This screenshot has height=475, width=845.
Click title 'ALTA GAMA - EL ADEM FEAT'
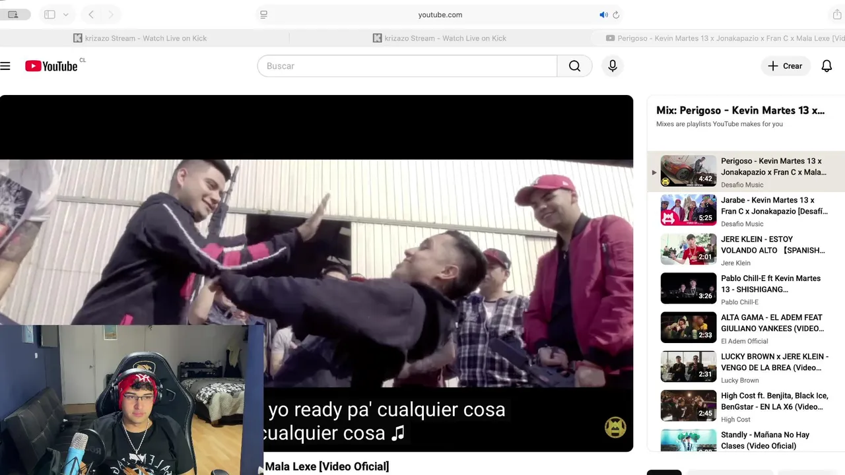(772, 323)
